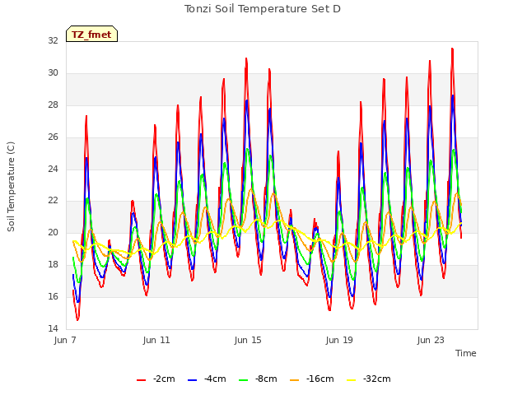This screenshot has height=395, width=527.
Task: Click the -8cm green legend swatch
Action: pyautogui.click(x=243, y=380)
